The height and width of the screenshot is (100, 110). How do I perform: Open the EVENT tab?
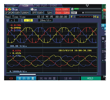[53, 6]
